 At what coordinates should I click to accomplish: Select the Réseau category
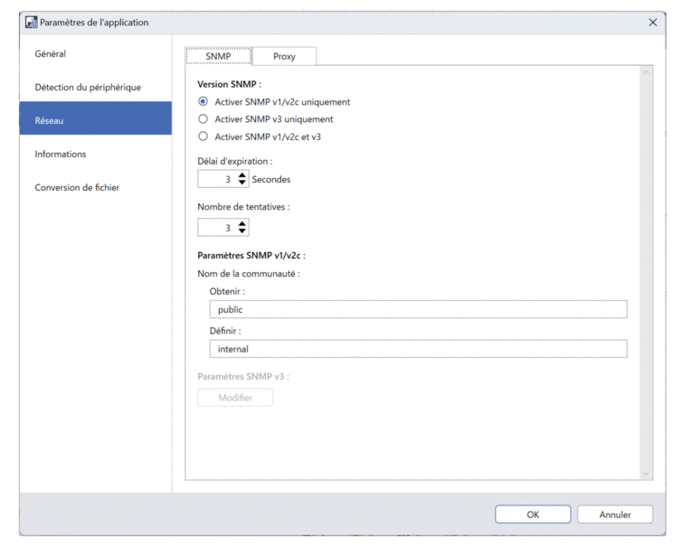(x=96, y=118)
